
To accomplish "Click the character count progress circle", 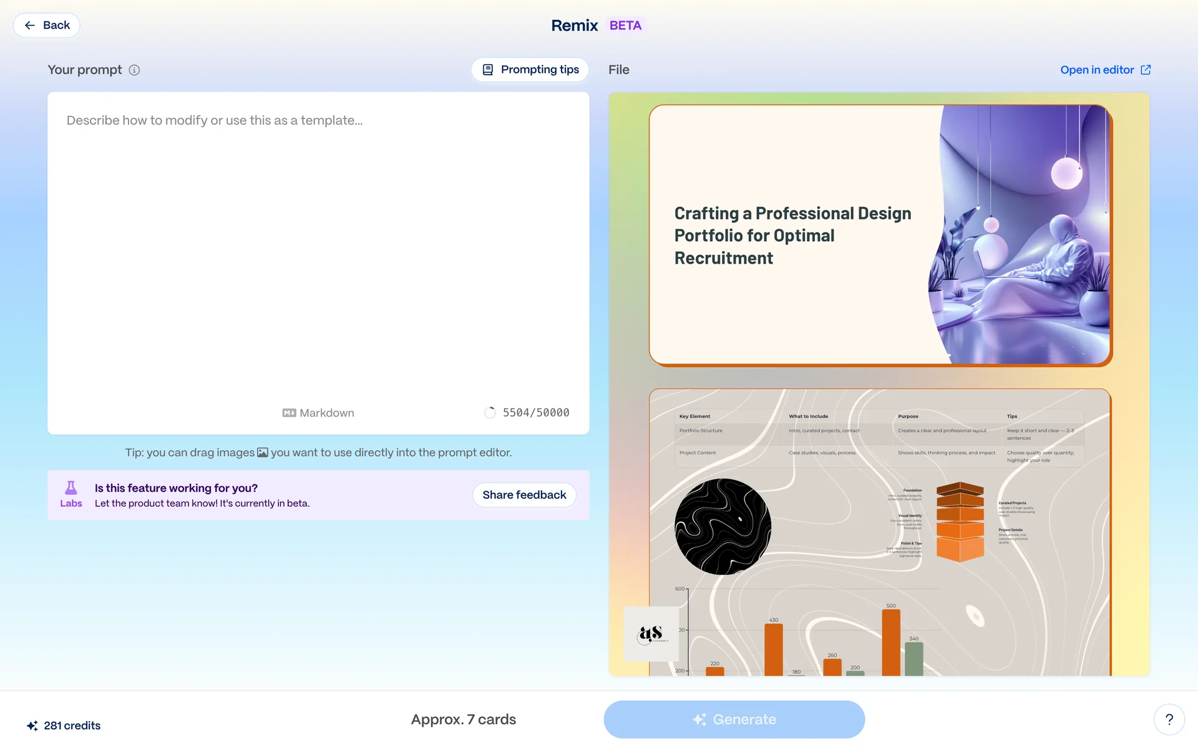I will [490, 413].
